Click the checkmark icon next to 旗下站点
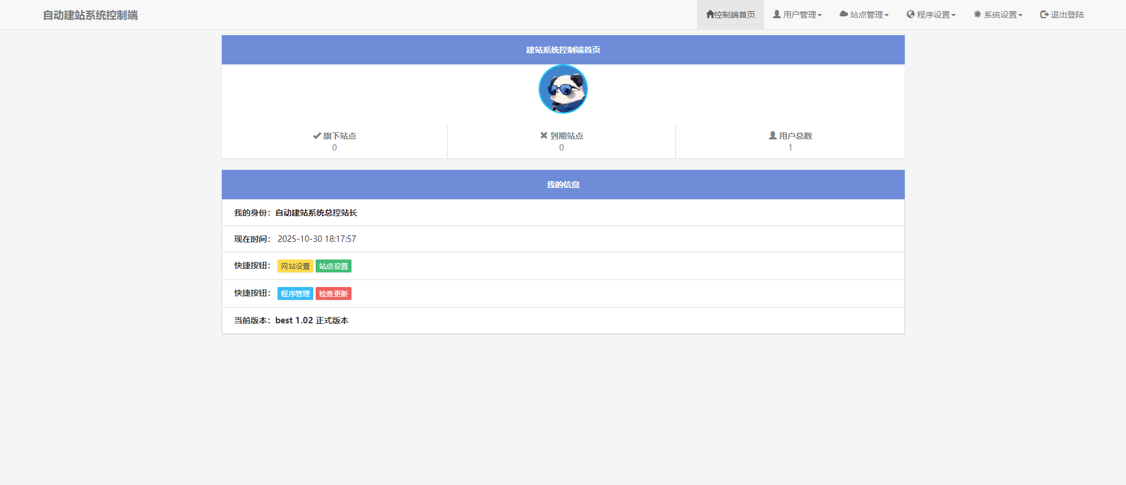This screenshot has height=485, width=1126. pyautogui.click(x=317, y=135)
